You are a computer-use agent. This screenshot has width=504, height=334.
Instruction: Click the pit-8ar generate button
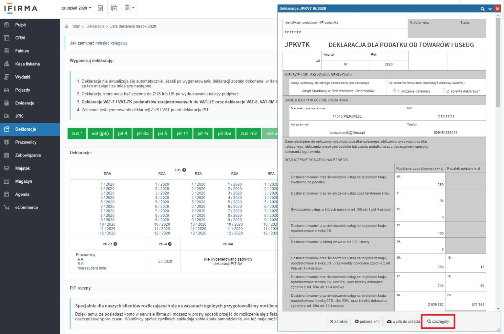pyautogui.click(x=224, y=134)
